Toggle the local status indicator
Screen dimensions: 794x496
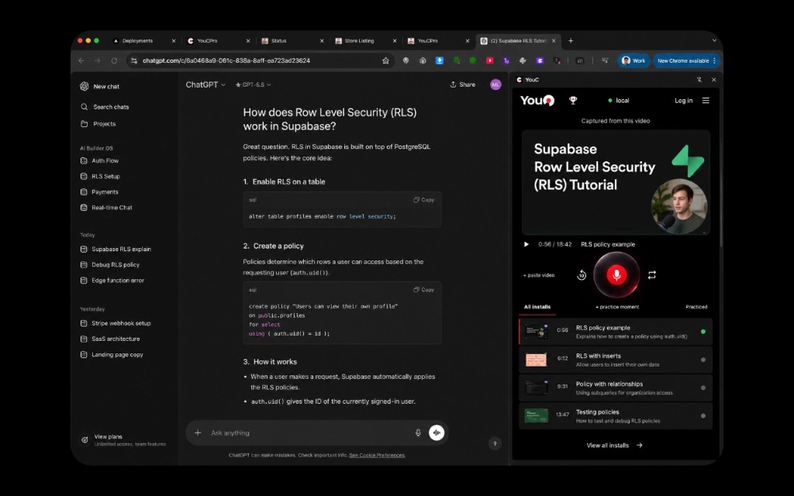[618, 100]
